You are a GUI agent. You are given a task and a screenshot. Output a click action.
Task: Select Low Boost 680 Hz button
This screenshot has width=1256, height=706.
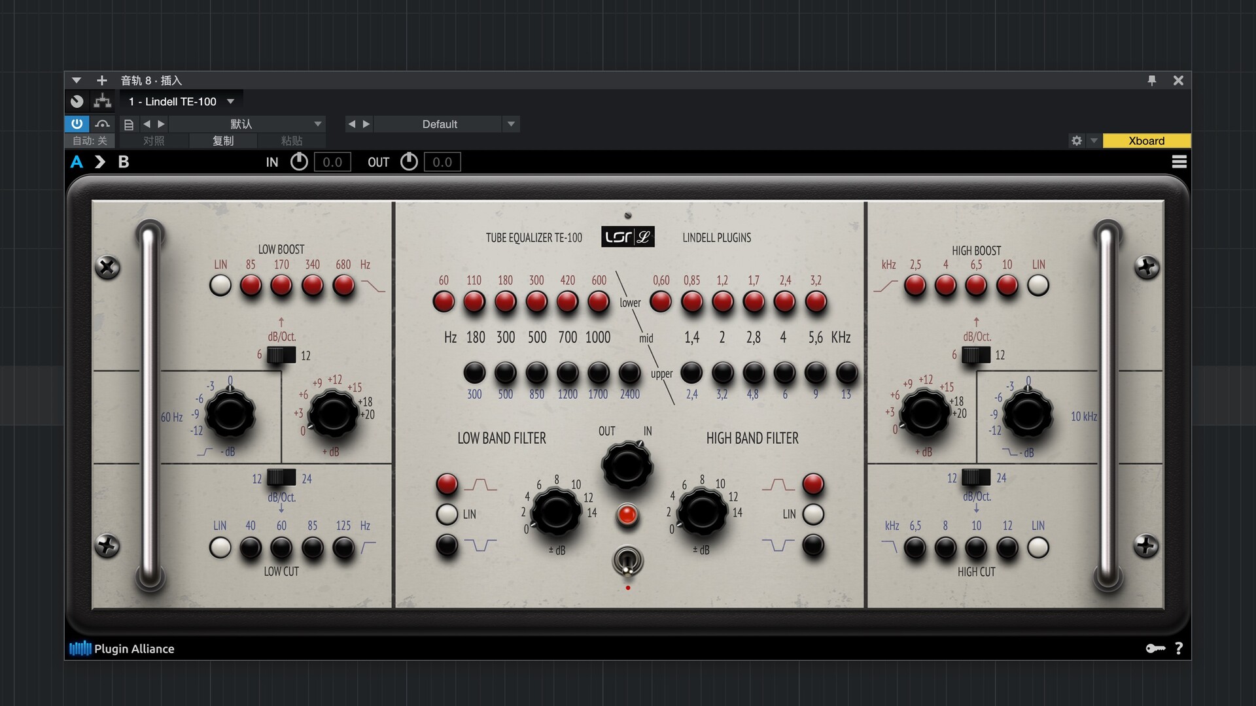[343, 286]
